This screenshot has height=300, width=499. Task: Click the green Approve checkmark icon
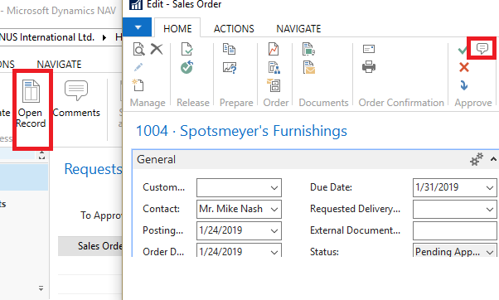(463, 50)
